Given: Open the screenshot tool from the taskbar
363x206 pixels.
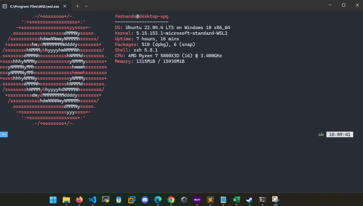Looking at the screenshot, I should coord(275,200).
